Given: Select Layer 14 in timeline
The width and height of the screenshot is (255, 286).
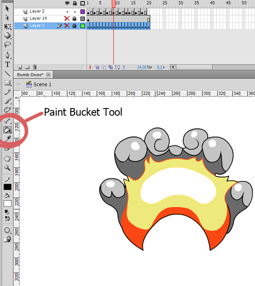Looking at the screenshot, I should point(38,18).
